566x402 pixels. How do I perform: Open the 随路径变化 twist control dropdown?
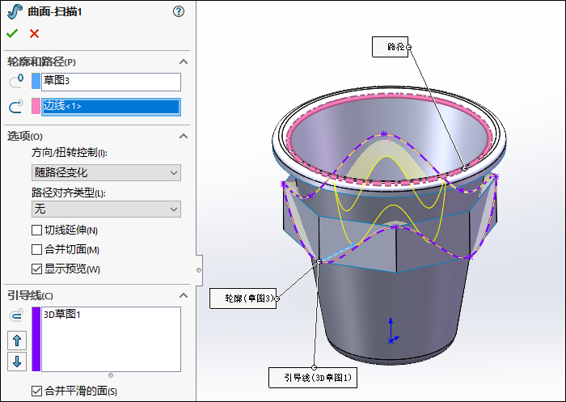(x=106, y=172)
